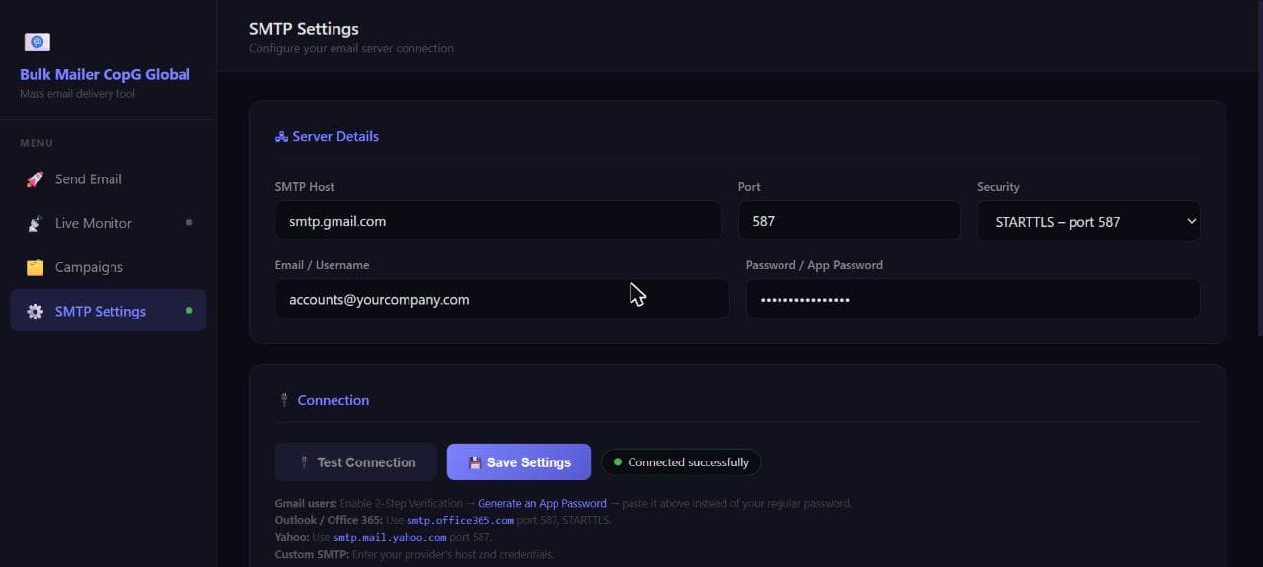Open the Live Monitor page
Viewport: 1263px width, 567px height.
click(109, 223)
